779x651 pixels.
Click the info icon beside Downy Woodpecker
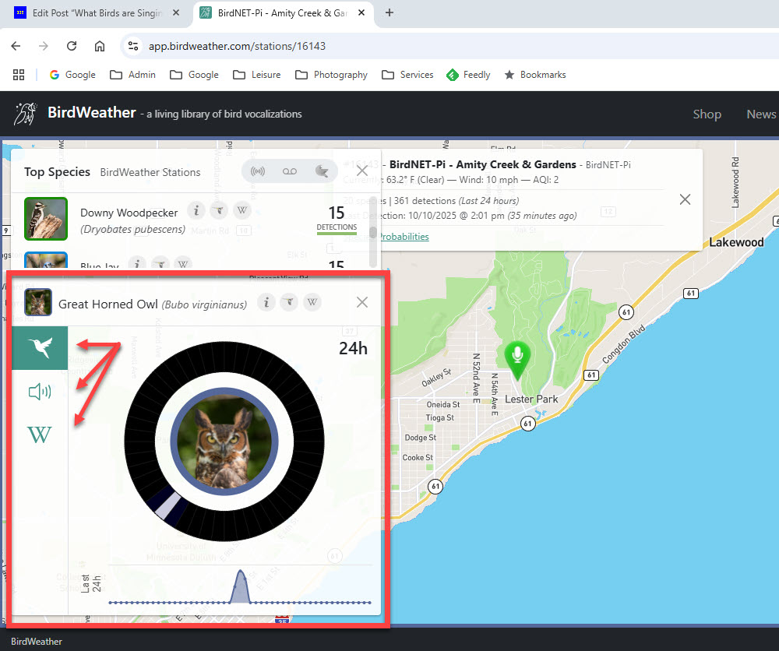click(x=197, y=210)
